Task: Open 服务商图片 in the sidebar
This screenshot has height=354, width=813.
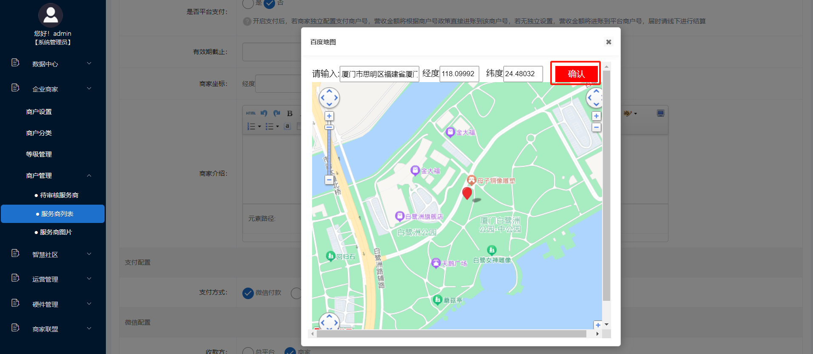Action: (56, 232)
